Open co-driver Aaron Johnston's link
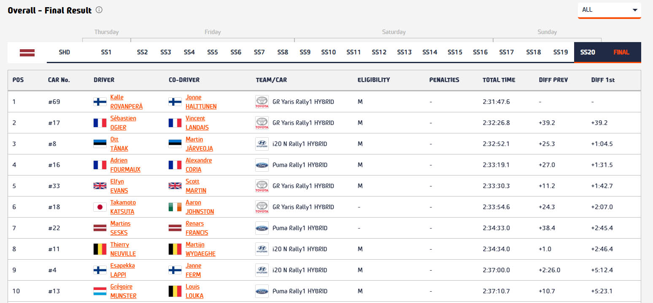The width and height of the screenshot is (653, 303). pyautogui.click(x=200, y=207)
